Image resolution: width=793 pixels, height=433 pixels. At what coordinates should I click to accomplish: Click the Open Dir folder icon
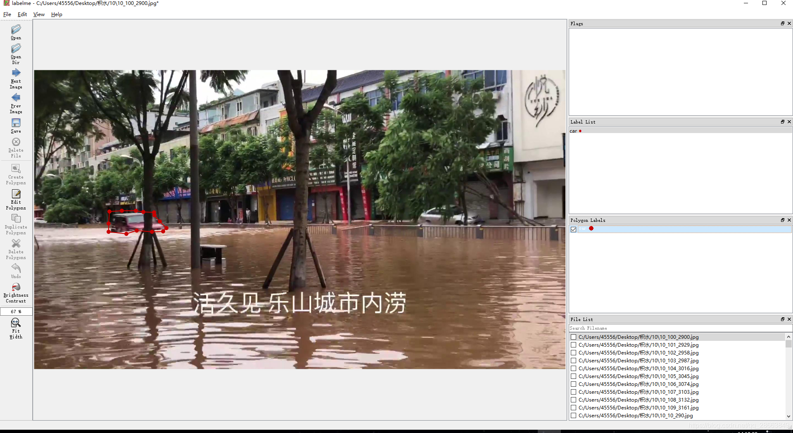click(x=16, y=49)
